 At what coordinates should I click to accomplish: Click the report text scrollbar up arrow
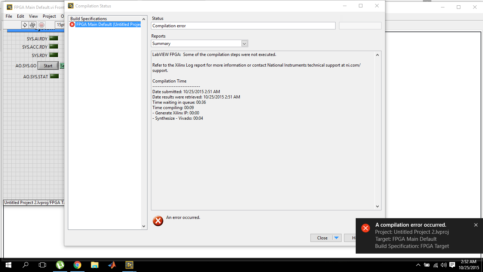(377, 55)
